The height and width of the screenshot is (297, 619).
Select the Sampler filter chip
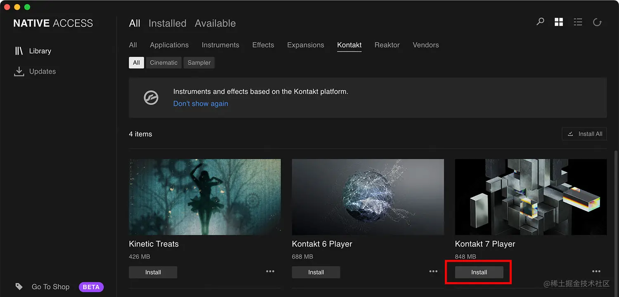click(x=199, y=62)
